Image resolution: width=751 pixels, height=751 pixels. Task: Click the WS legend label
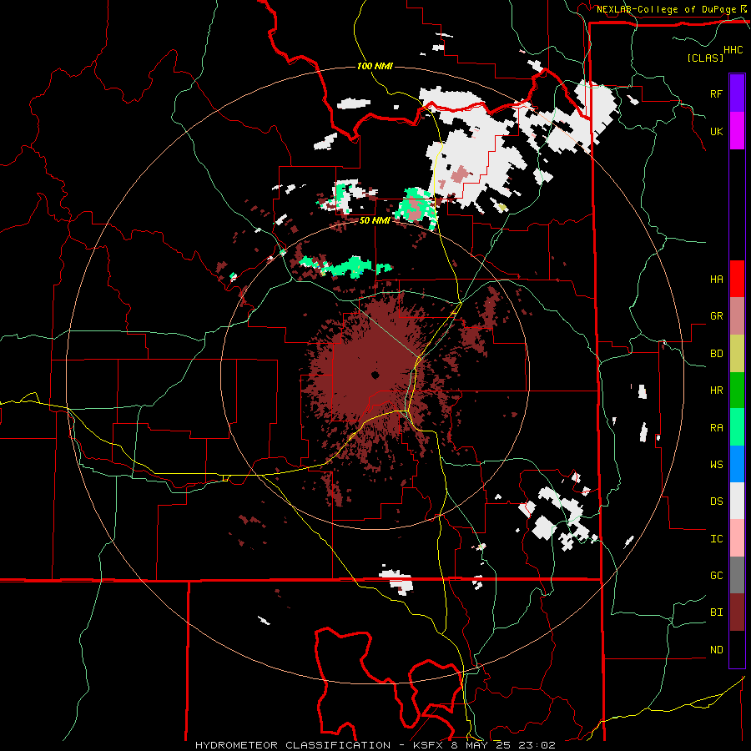(x=716, y=465)
